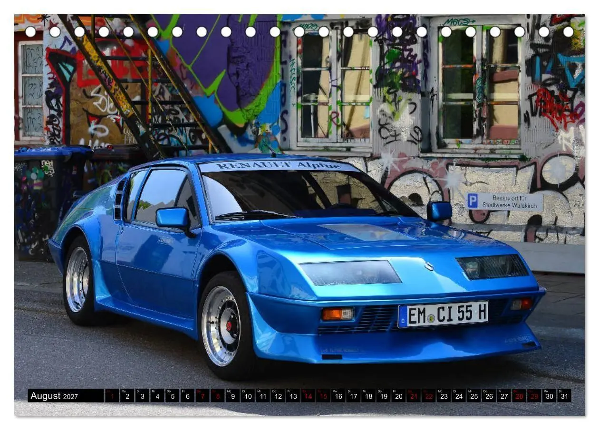Select day 30 in the calendar strip

point(549,395)
